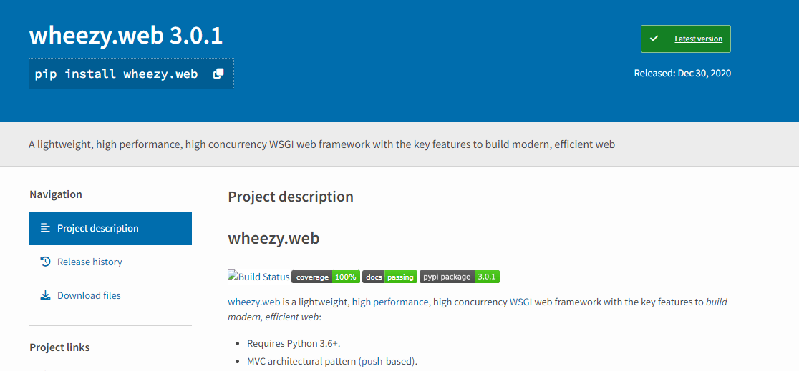Viewport: 799px width, 371px height.
Task: Follow the high performance link
Action: pyautogui.click(x=390, y=302)
